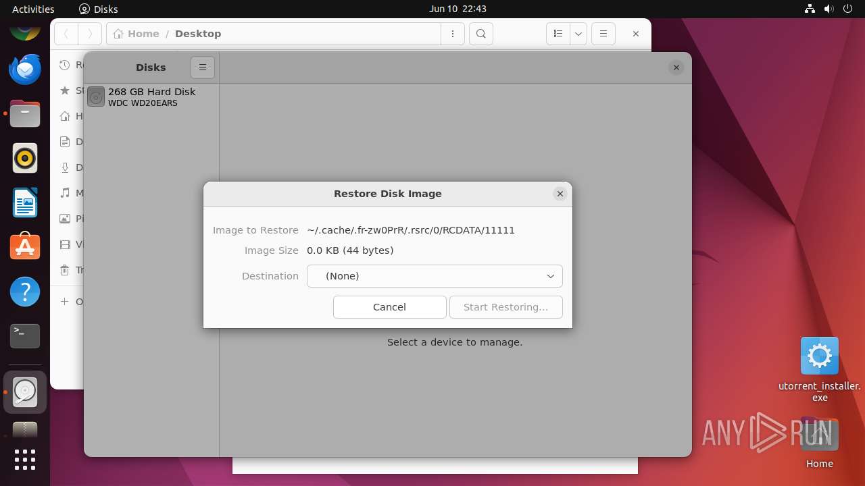
Task: Click the Activities button
Action: click(x=33, y=9)
